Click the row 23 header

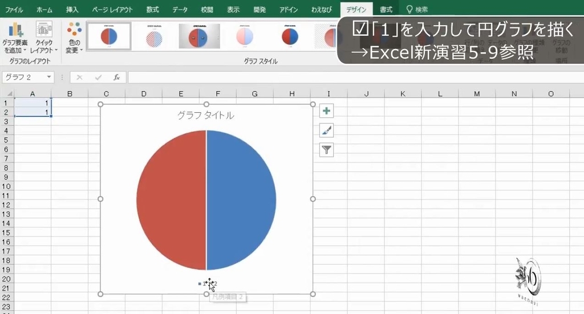6,307
